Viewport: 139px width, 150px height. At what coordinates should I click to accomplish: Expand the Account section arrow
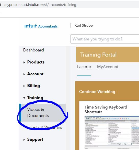coord(24,74)
